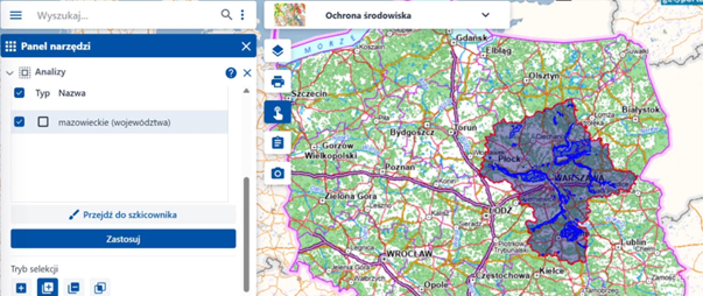Open the Ochrona środowiska composition dropdown

485,15
